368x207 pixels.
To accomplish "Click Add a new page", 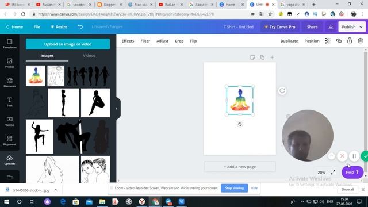I will pos(240,167).
